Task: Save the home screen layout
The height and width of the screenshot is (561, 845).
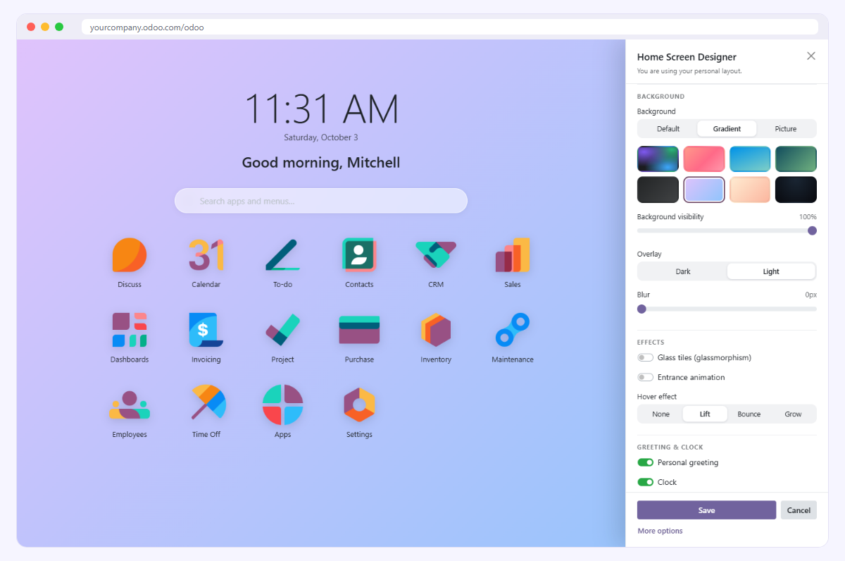Action: coord(706,510)
